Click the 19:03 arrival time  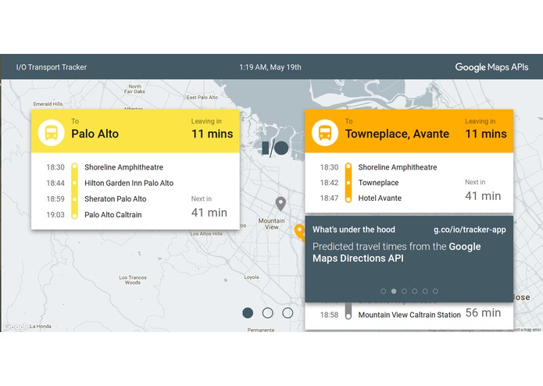pyautogui.click(x=55, y=215)
